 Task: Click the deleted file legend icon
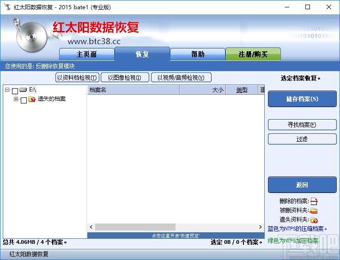click(314, 201)
